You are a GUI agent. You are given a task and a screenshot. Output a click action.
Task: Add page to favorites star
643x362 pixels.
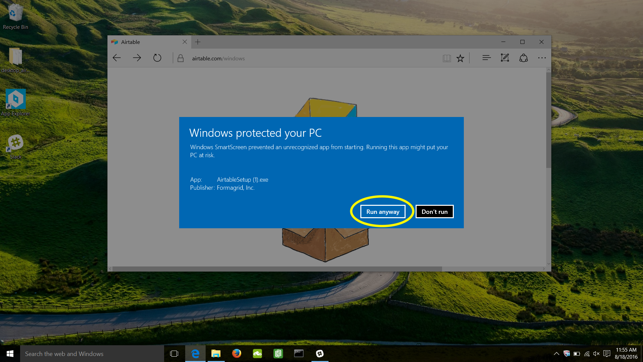(x=460, y=58)
